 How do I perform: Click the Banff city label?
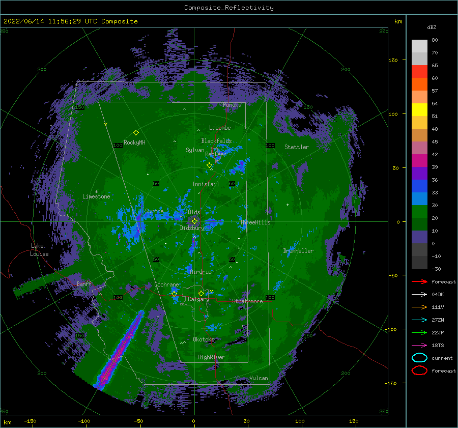[x=84, y=283]
